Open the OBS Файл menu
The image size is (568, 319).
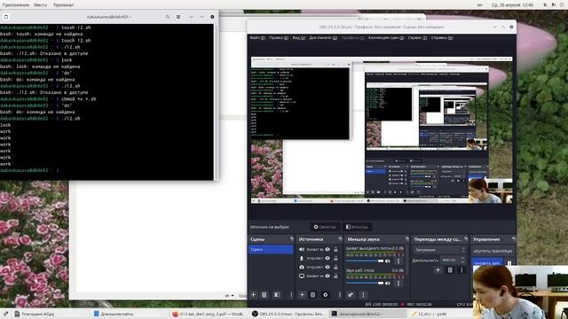pos(257,37)
